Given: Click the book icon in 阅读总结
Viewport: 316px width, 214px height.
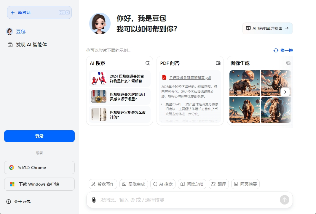Looking at the screenshot, I should [x=183, y=184].
